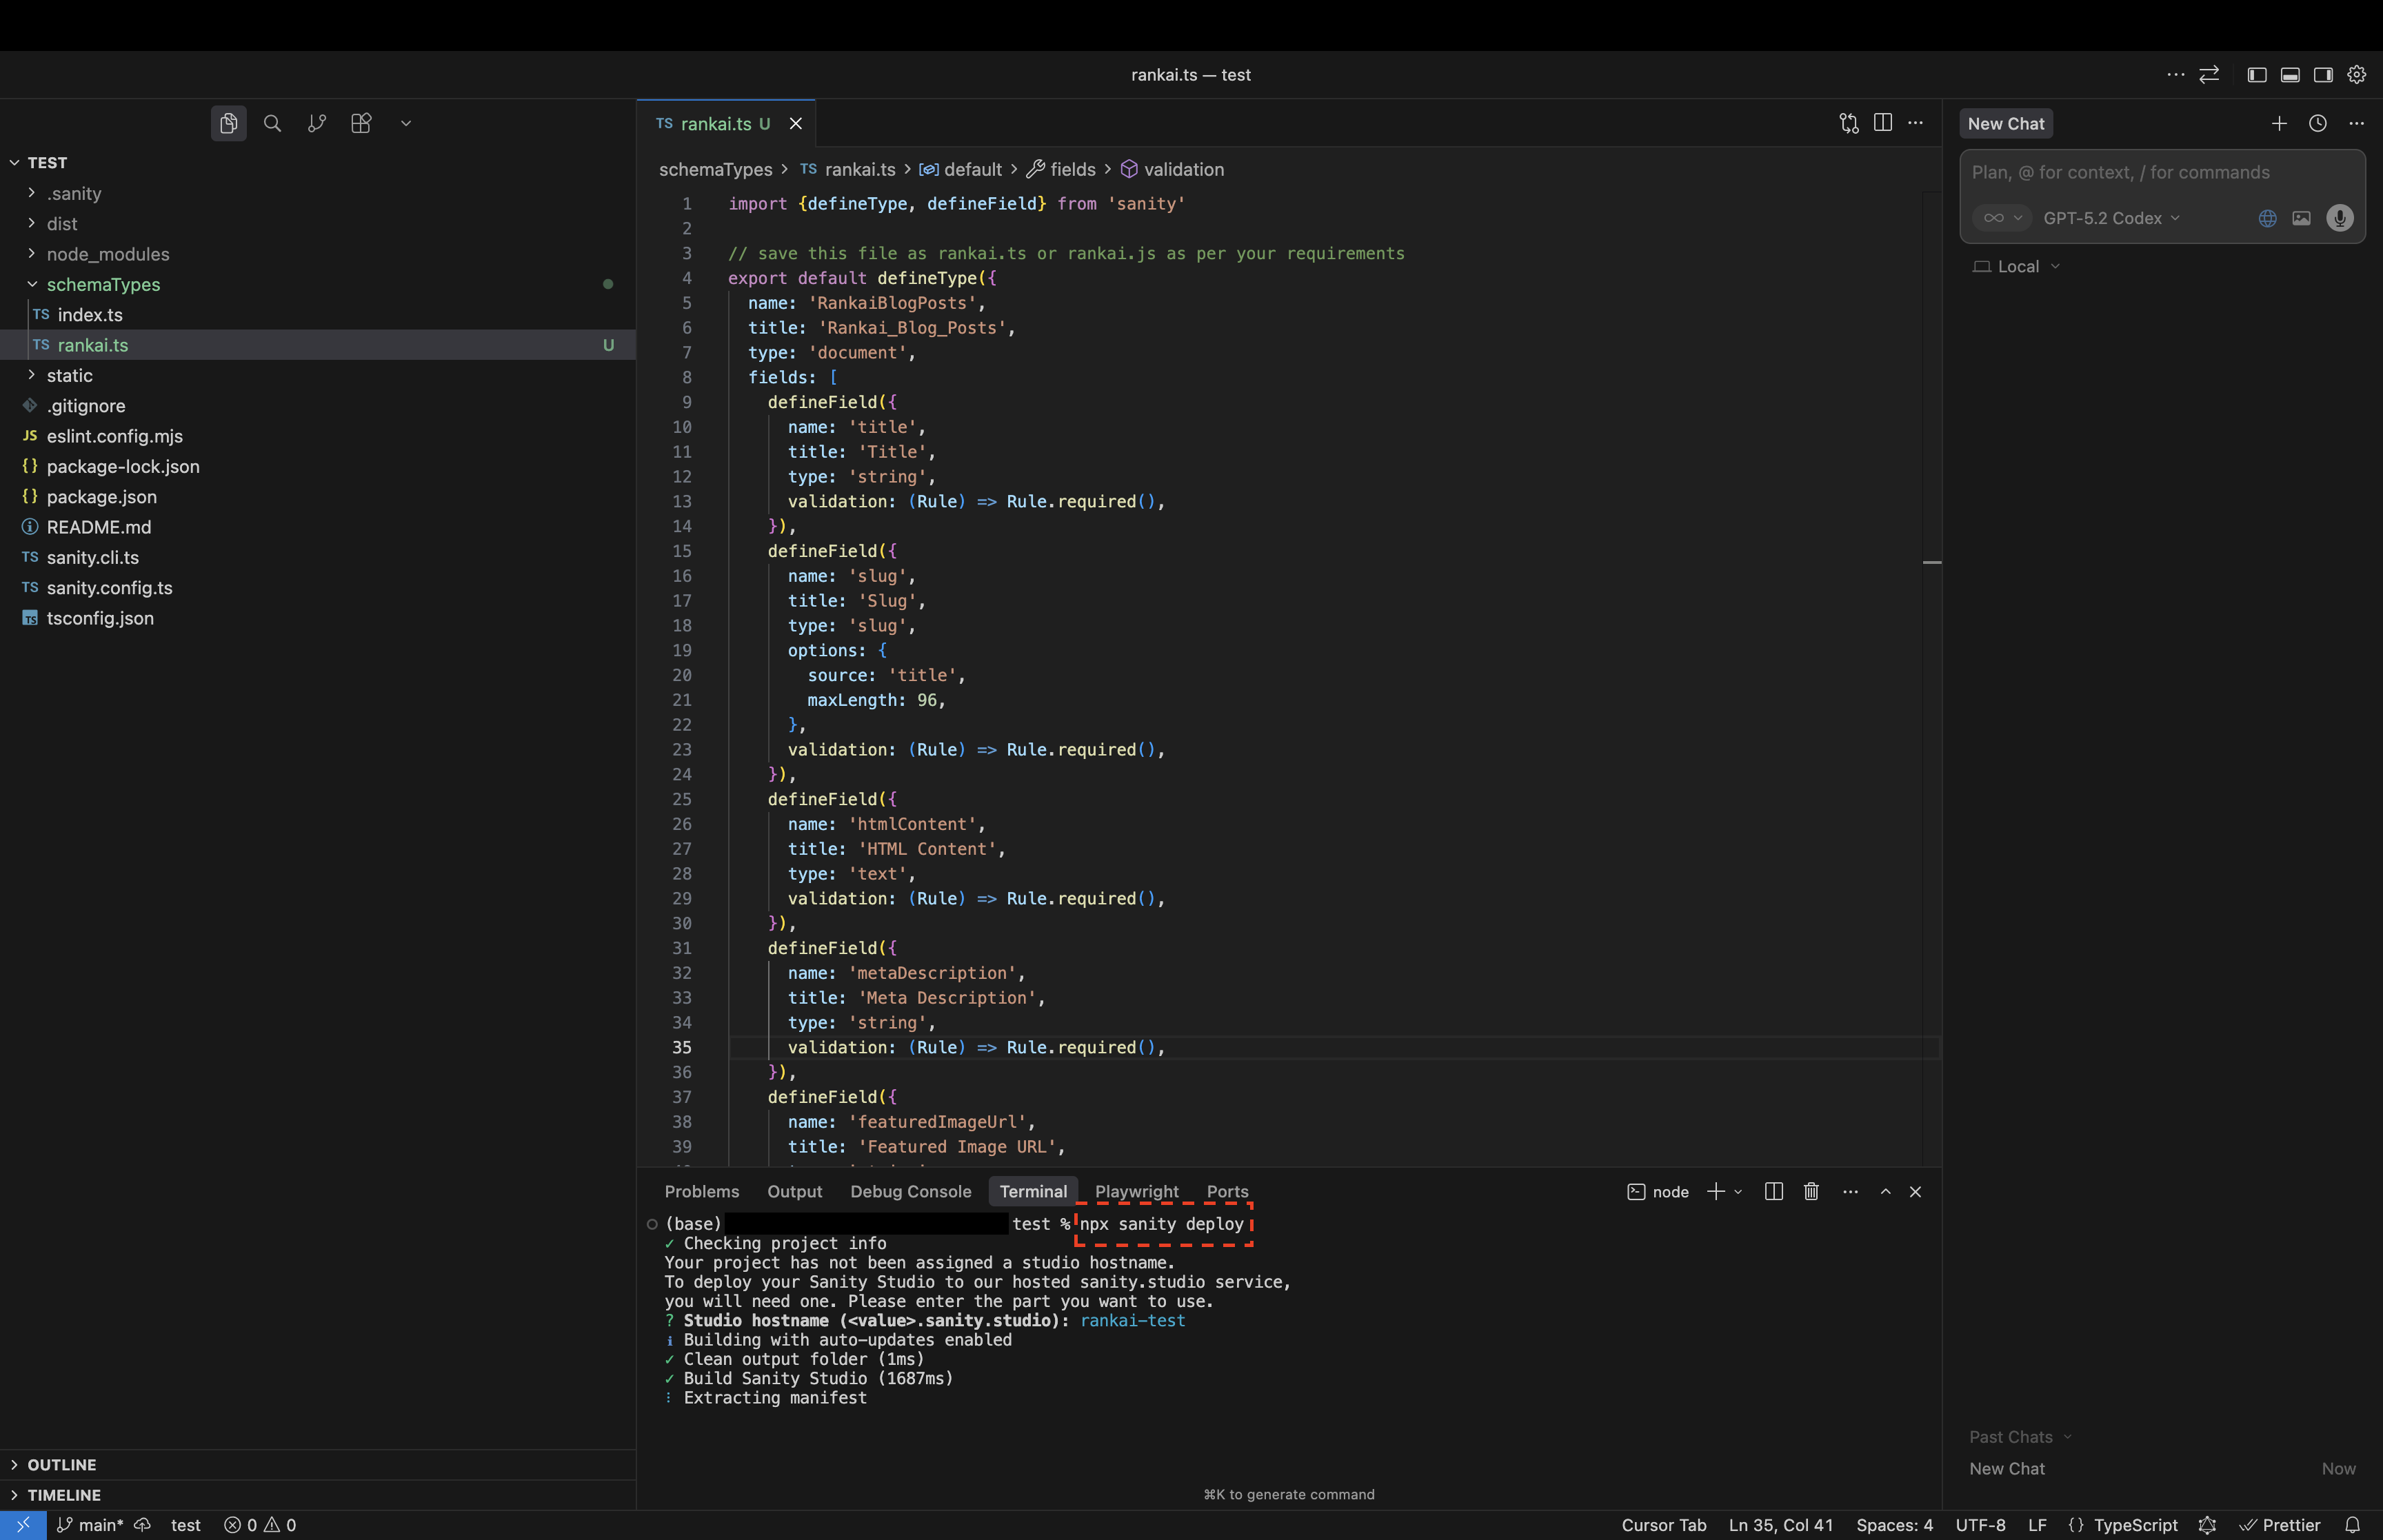Toggle the bottom panel visibility
This screenshot has width=2383, height=1540.
click(2290, 74)
